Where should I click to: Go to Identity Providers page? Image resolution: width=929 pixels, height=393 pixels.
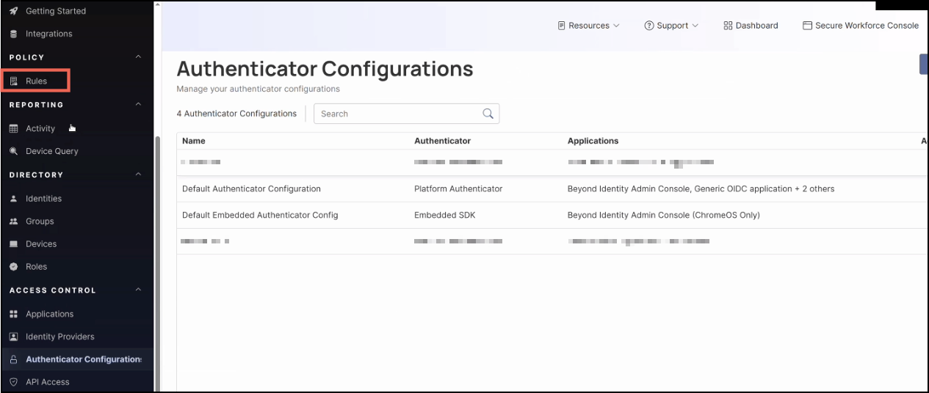pos(59,337)
